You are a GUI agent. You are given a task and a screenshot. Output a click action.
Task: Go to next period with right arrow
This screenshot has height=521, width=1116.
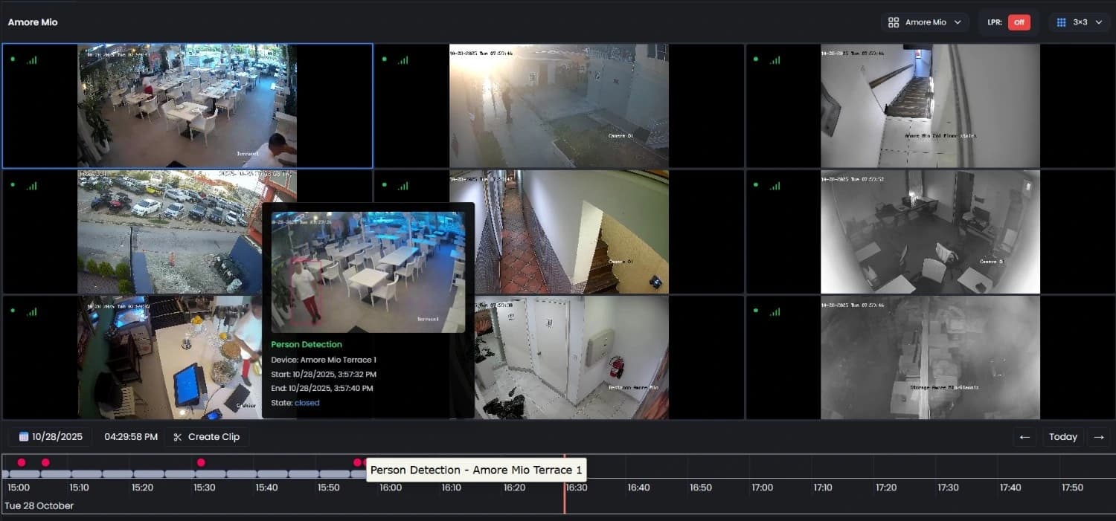[1099, 437]
